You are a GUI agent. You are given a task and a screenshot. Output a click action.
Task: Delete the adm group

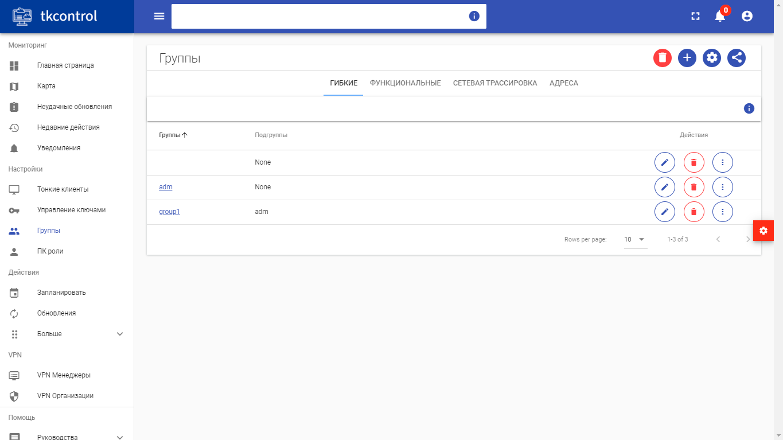pos(694,187)
